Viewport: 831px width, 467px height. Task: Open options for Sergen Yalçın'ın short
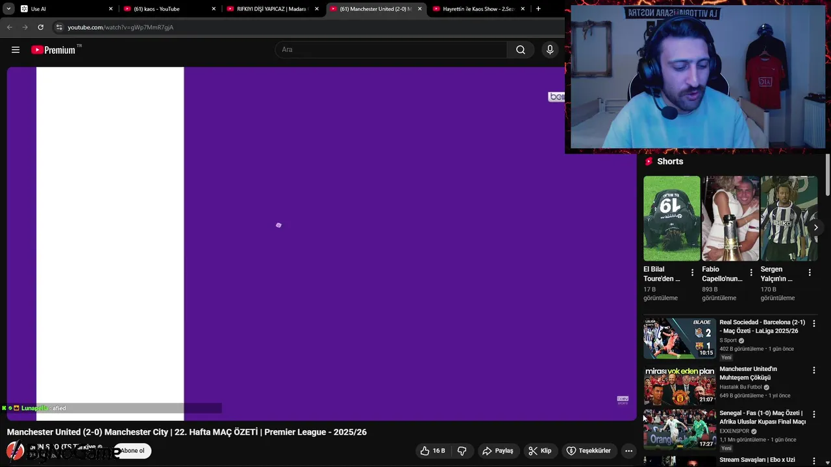click(810, 273)
